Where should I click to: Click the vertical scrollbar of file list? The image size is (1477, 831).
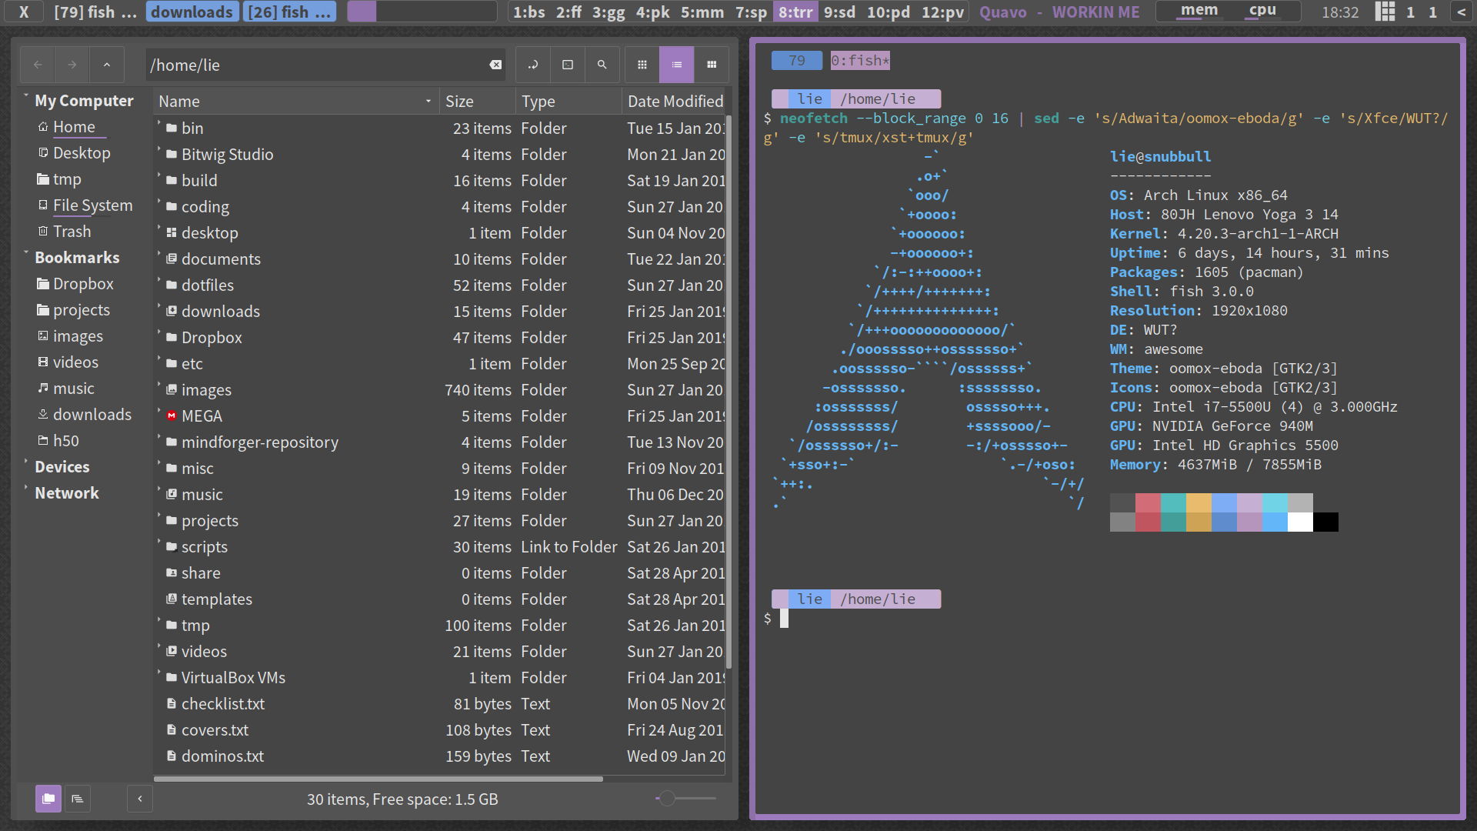pyautogui.click(x=728, y=392)
